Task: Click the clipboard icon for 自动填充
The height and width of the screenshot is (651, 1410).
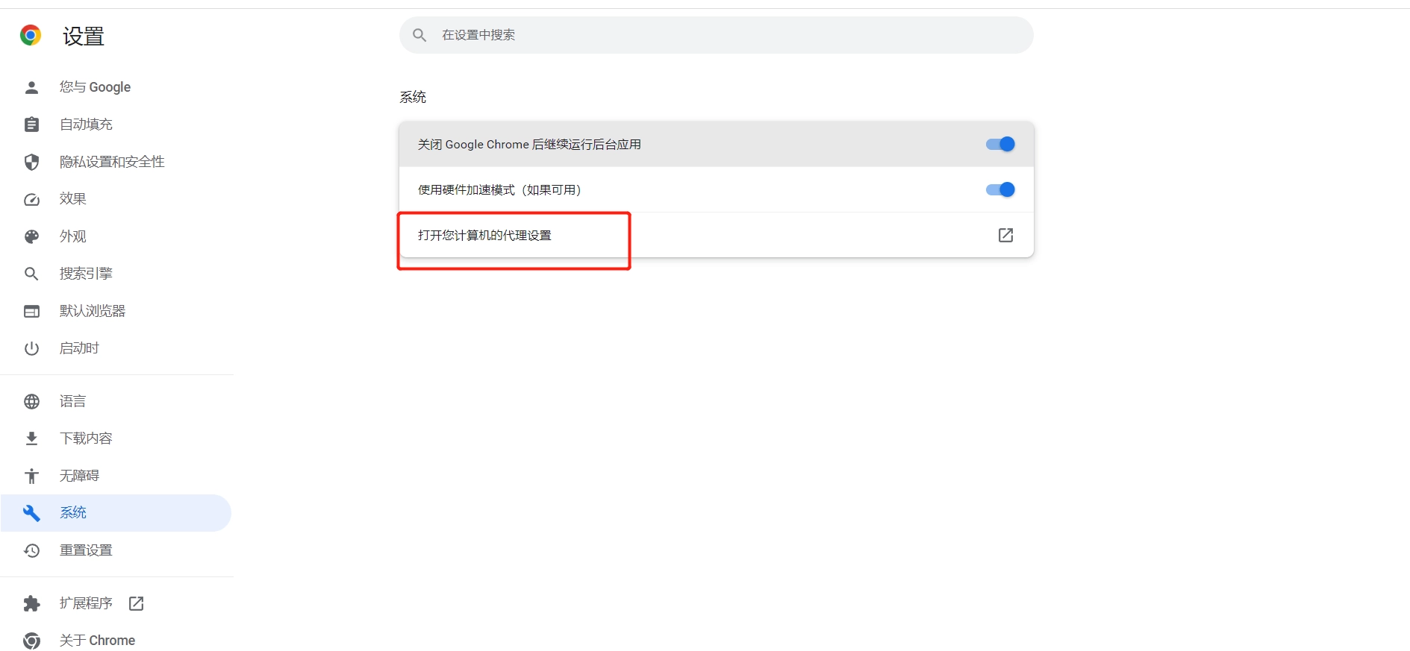Action: (x=31, y=125)
